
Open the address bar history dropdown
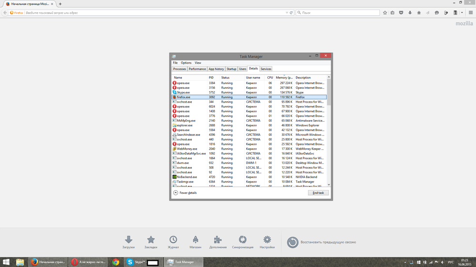pyautogui.click(x=287, y=13)
